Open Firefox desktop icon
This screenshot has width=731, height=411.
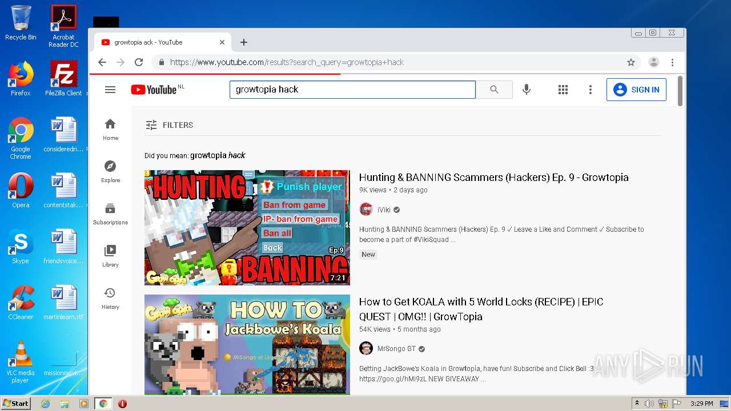pyautogui.click(x=21, y=79)
